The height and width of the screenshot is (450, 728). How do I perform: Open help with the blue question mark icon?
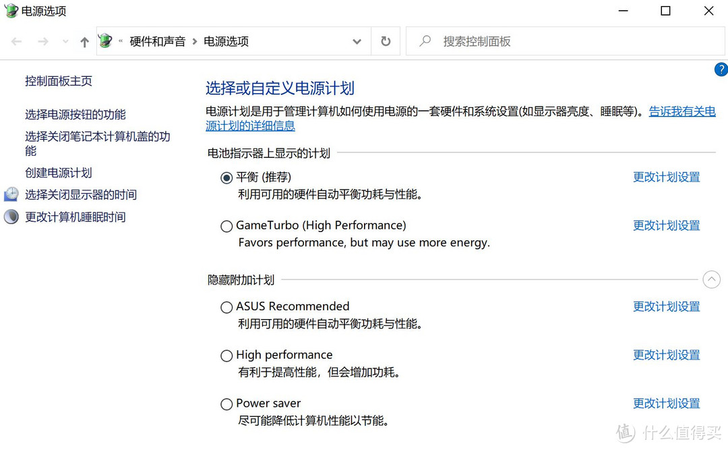click(721, 69)
